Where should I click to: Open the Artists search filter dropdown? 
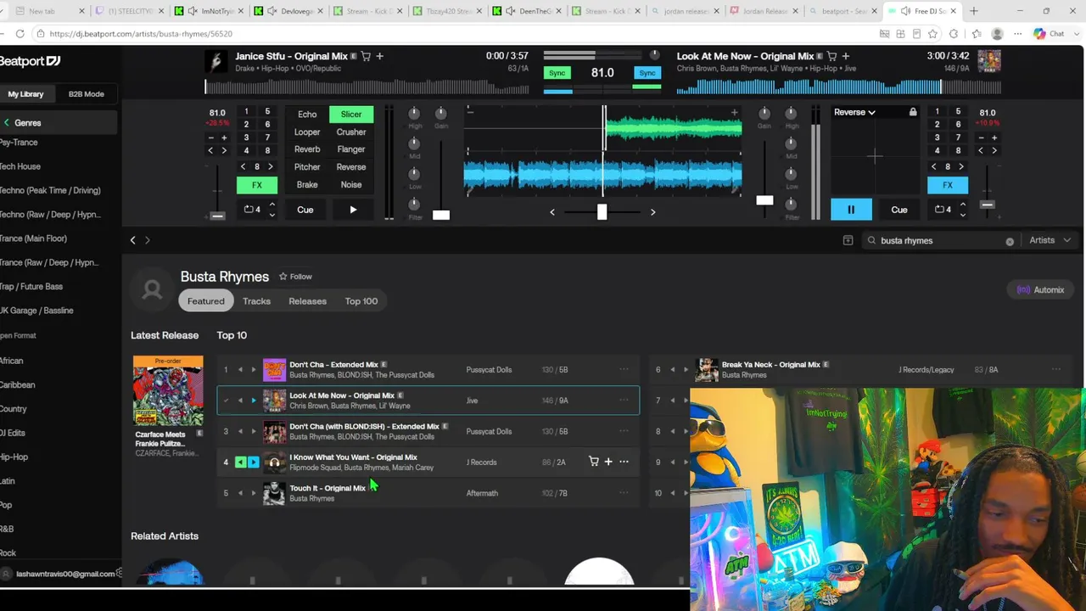point(1050,240)
